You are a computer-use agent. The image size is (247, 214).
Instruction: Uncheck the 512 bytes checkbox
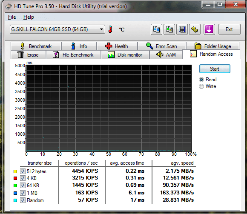tap(23, 171)
